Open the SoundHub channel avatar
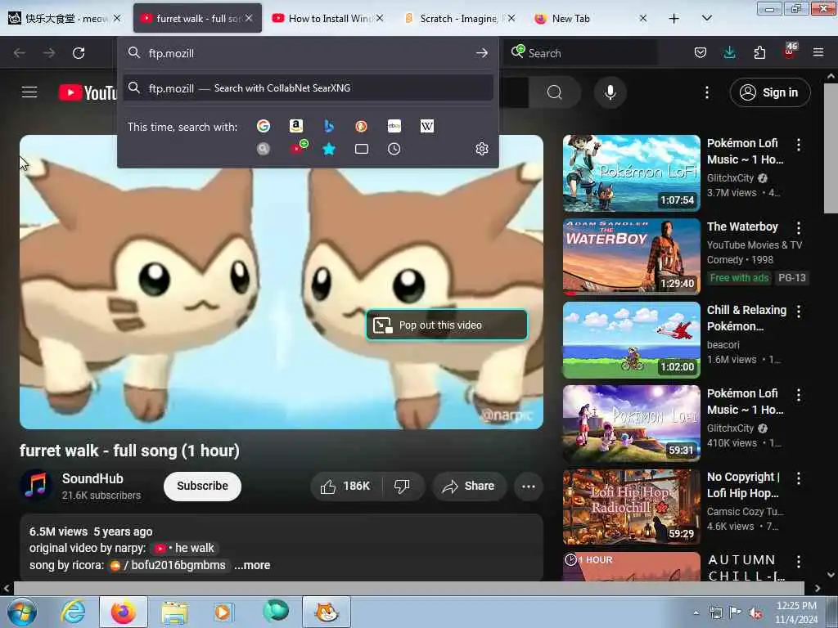The height and width of the screenshot is (628, 838). pyautogui.click(x=36, y=486)
